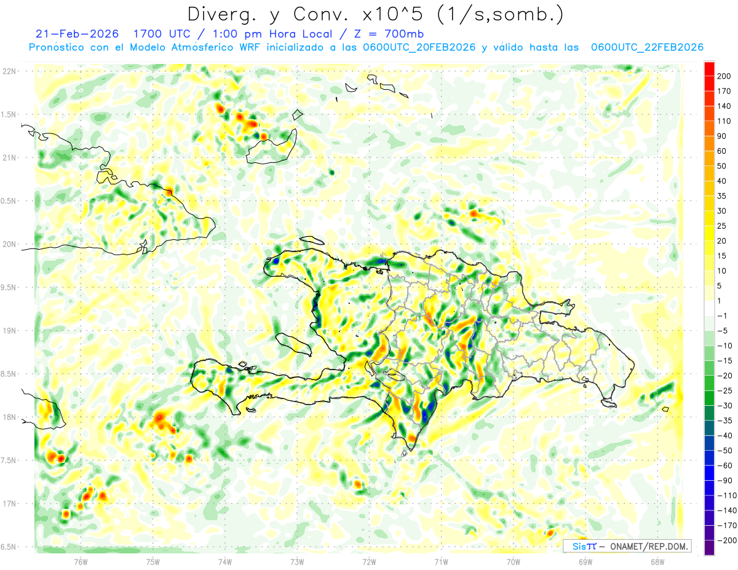This screenshot has width=738, height=570.
Task: Click the '-25' color scale value
Action: 726,390
